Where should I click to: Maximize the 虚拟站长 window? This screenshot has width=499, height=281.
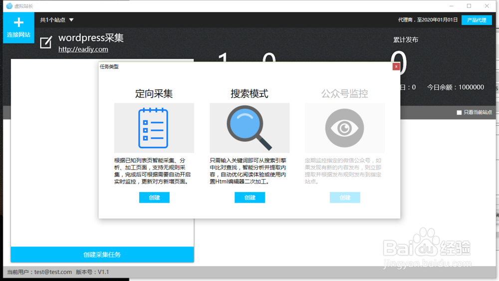(x=469, y=6)
